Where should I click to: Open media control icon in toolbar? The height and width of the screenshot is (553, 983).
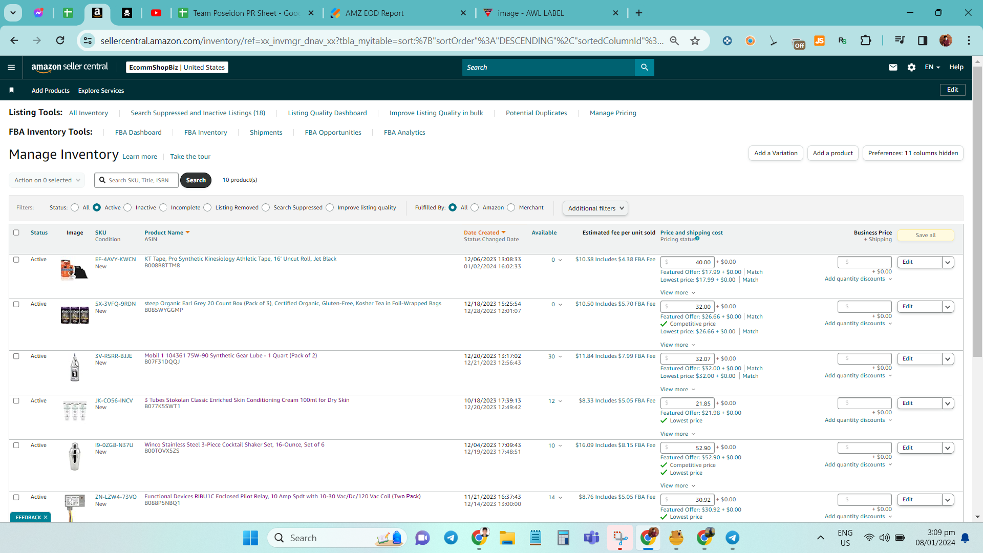900,40
